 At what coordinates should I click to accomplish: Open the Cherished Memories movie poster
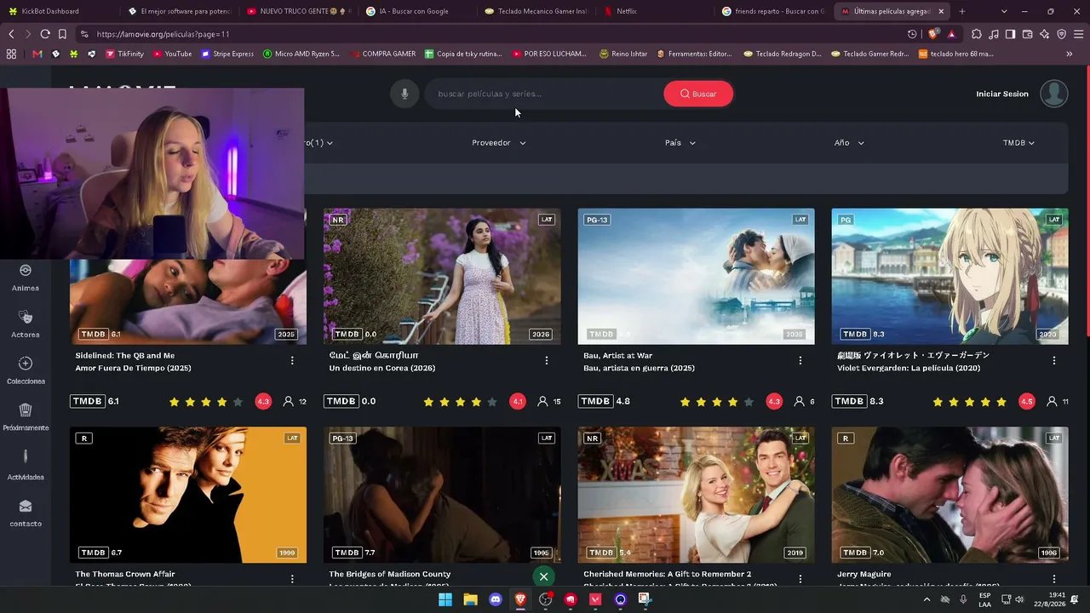(x=696, y=496)
